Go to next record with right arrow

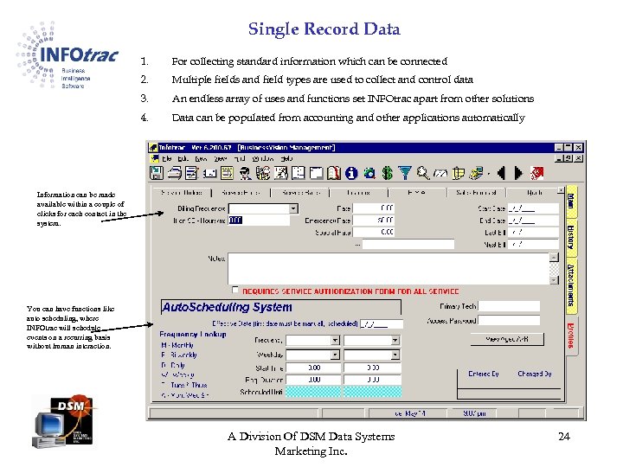(518, 173)
